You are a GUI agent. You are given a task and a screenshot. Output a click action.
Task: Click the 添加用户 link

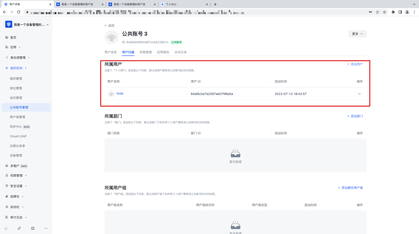coord(355,64)
